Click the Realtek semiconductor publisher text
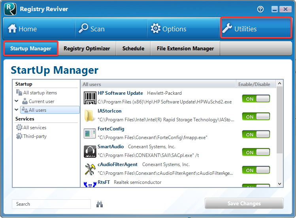This screenshot has height=218, width=296. tap(138, 182)
